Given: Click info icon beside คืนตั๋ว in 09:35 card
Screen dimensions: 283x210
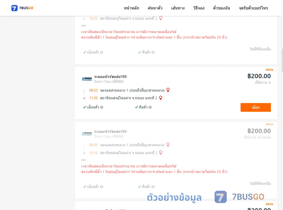Looking at the screenshot, I should pyautogui.click(x=153, y=187).
